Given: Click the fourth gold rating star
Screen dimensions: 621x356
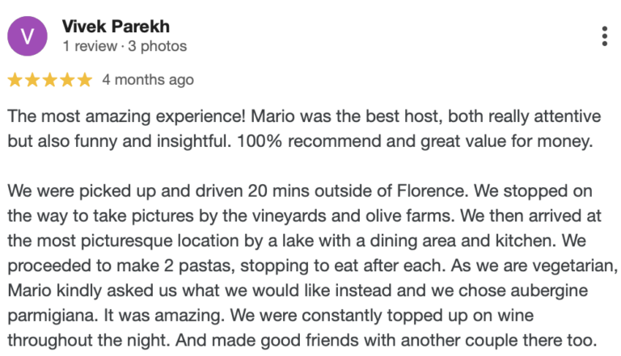Looking at the screenshot, I should point(67,80).
